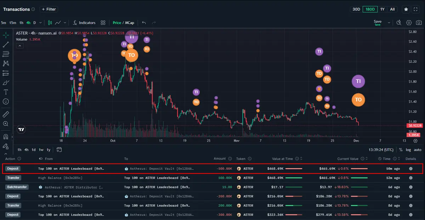Collapse the volume indicator legend
The image size is (425, 220).
[20, 45]
